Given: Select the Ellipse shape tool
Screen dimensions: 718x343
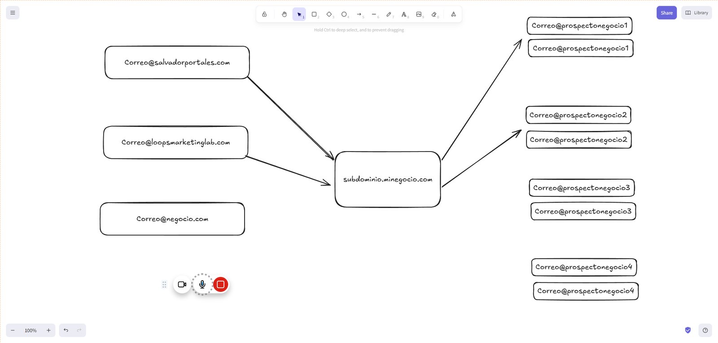Looking at the screenshot, I should pos(344,14).
